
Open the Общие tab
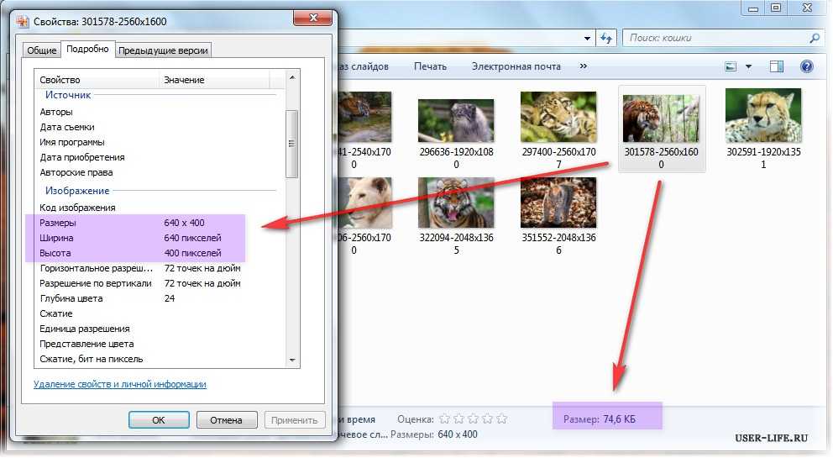point(41,50)
